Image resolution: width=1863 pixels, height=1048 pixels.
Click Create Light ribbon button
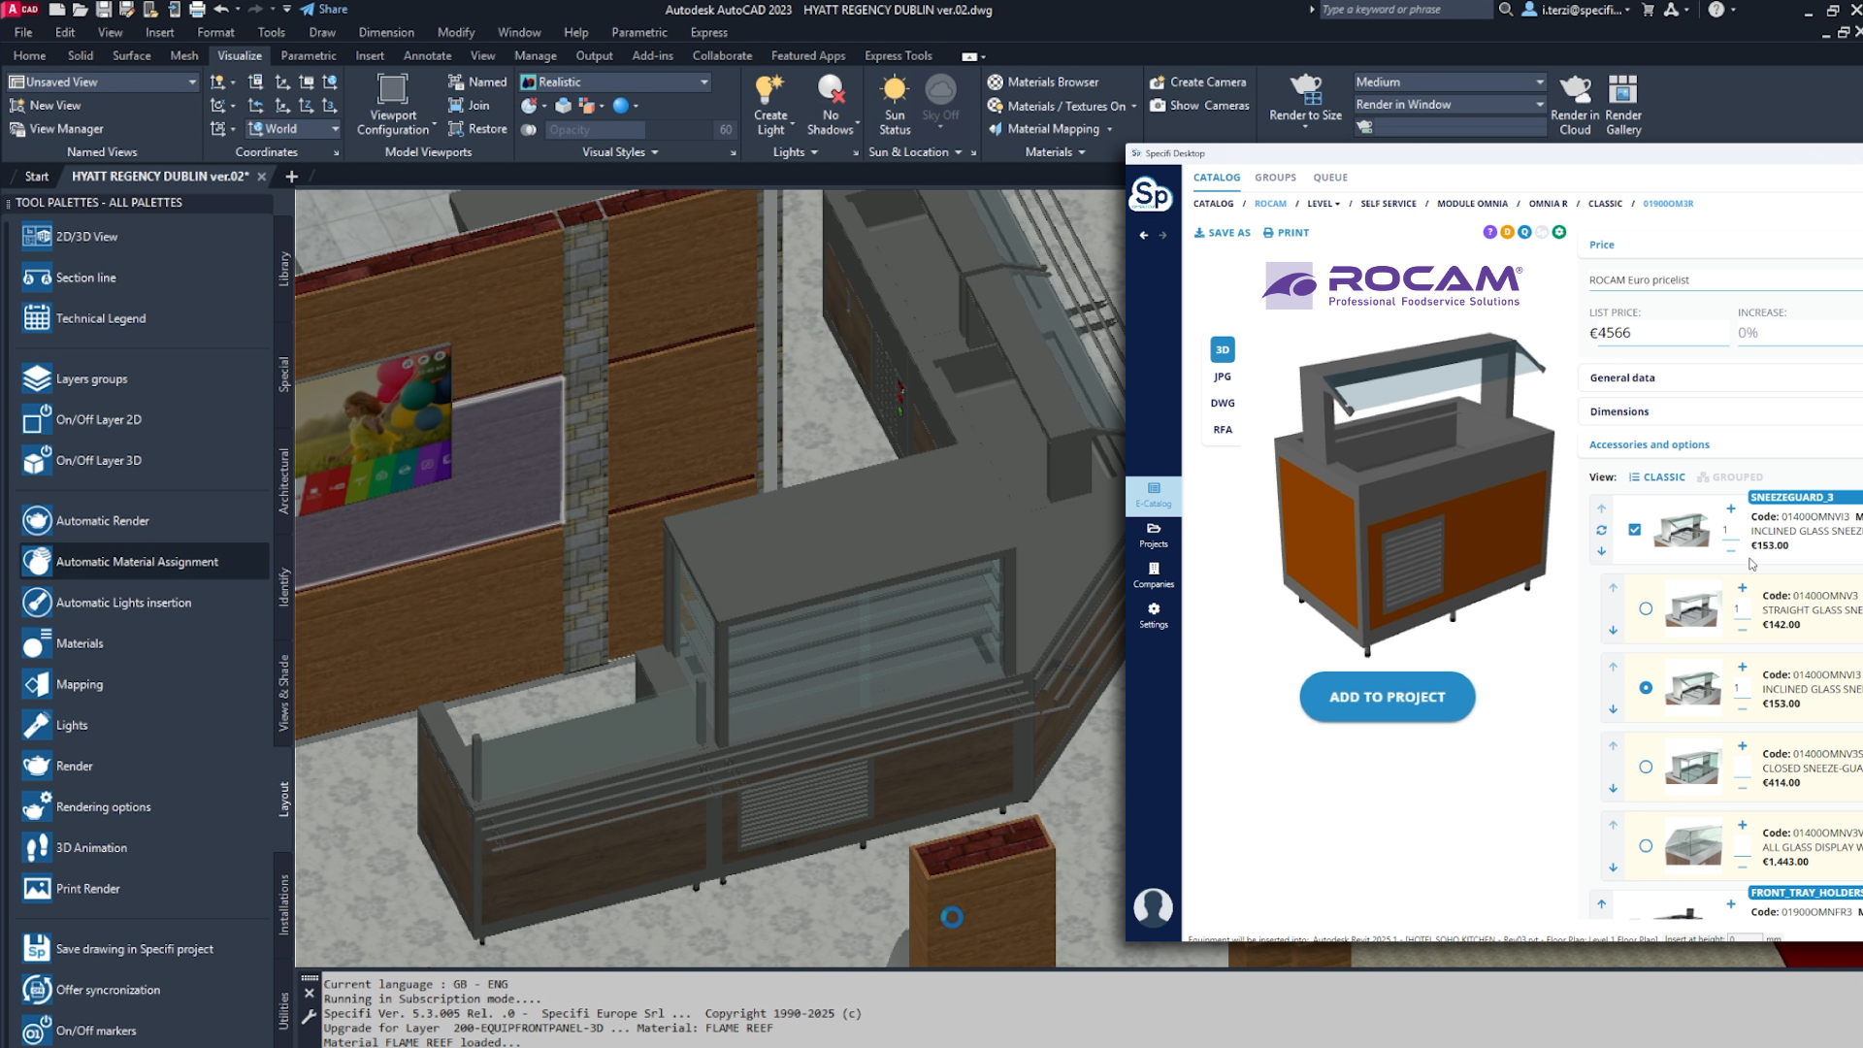[770, 105]
